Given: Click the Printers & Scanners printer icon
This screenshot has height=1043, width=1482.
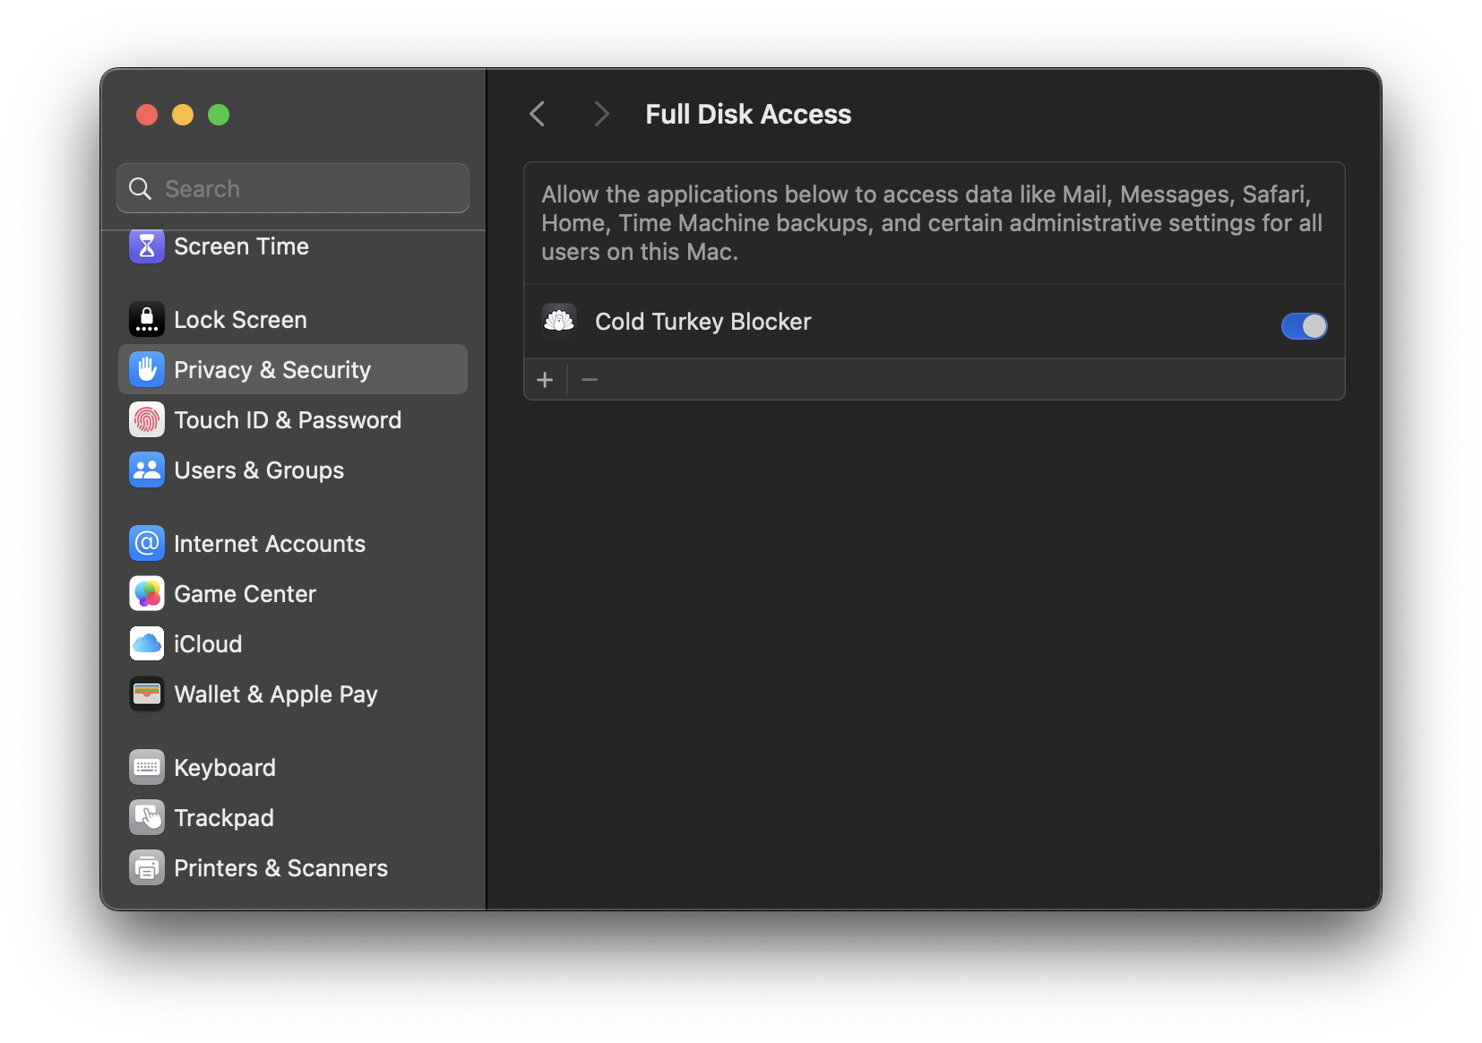Looking at the screenshot, I should click(147, 867).
